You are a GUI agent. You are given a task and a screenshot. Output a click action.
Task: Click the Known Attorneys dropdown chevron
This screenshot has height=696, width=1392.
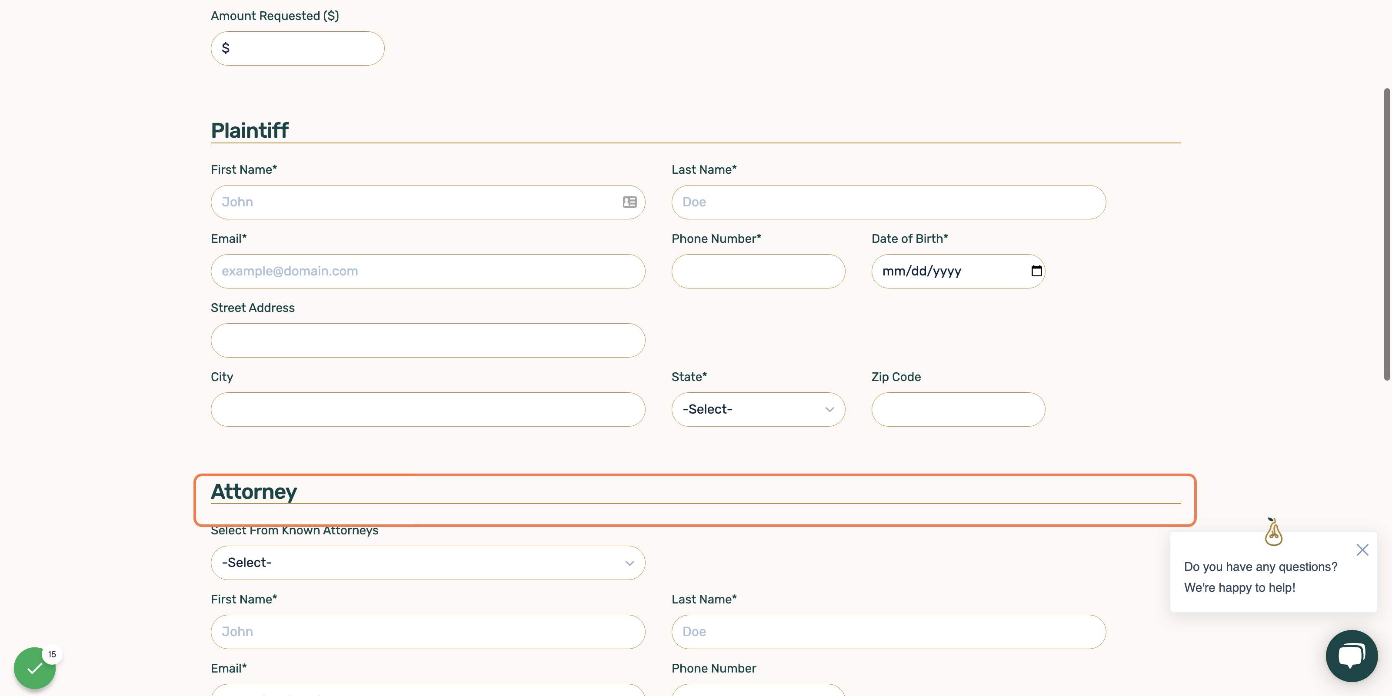(x=629, y=563)
